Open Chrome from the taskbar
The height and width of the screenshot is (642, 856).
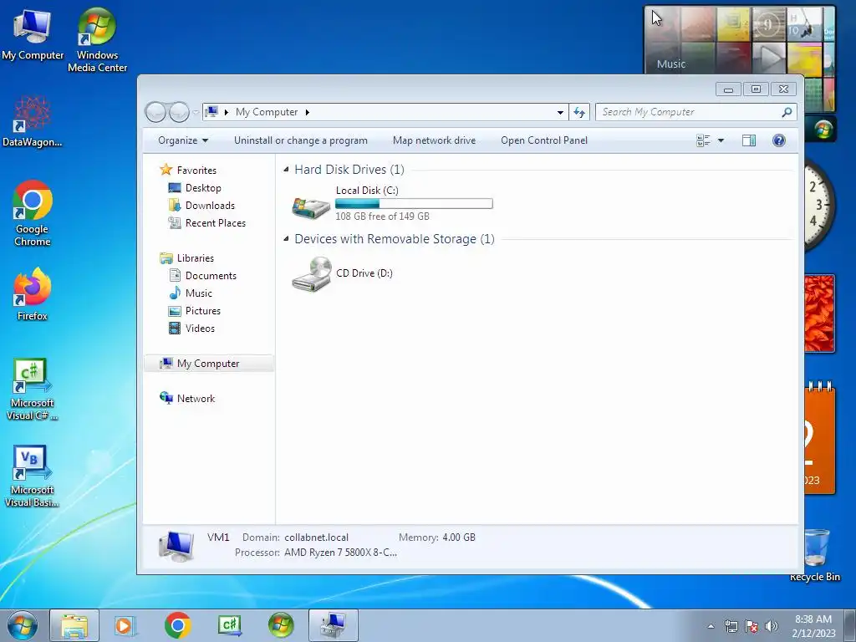point(177,625)
